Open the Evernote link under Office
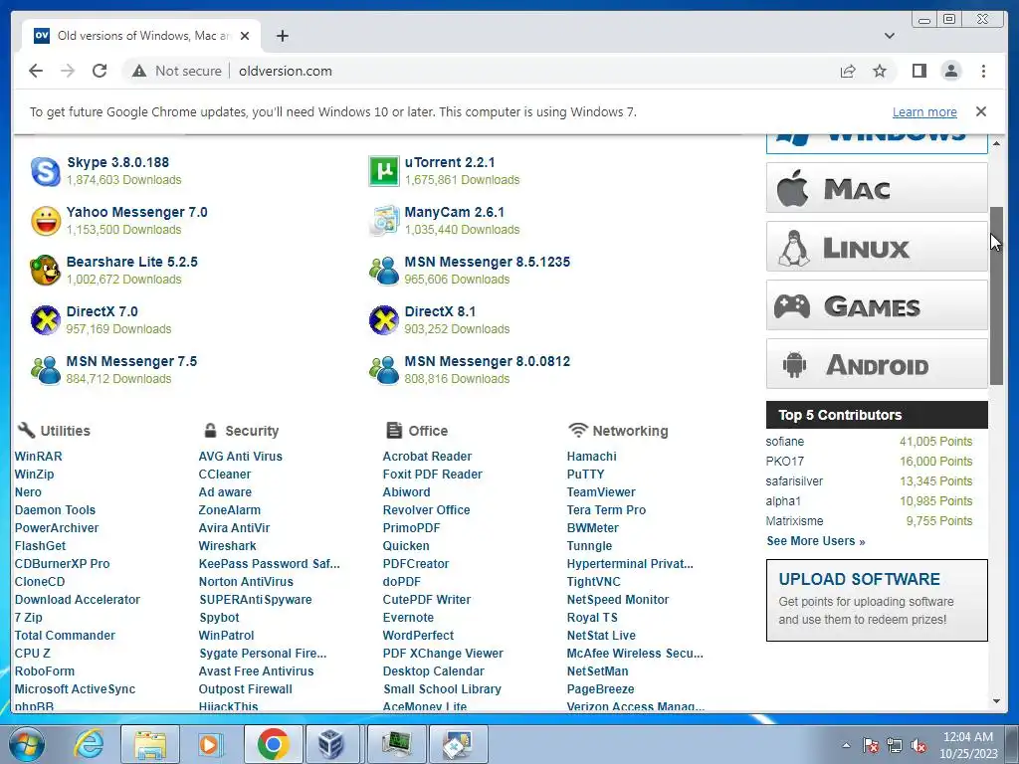Screen dimensions: 1019x764 (x=408, y=617)
